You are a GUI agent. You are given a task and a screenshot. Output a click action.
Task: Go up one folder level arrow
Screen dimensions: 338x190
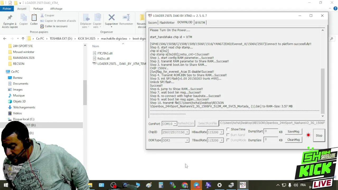(23, 39)
